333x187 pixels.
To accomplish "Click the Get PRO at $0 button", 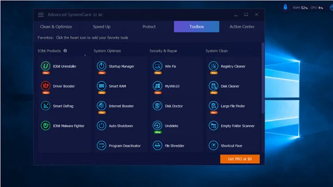I will [240, 159].
